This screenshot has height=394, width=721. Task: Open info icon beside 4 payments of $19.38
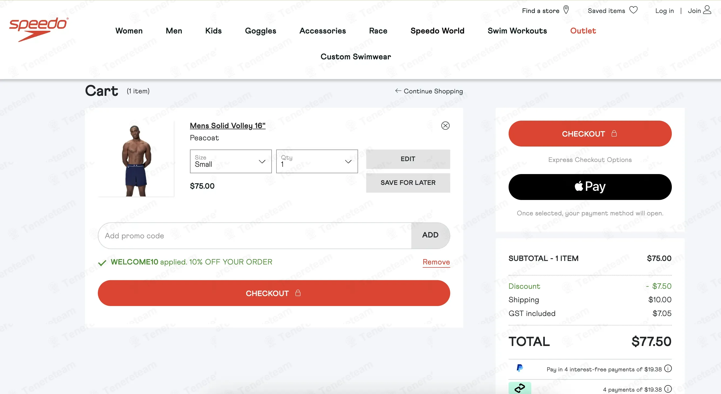[x=668, y=389]
